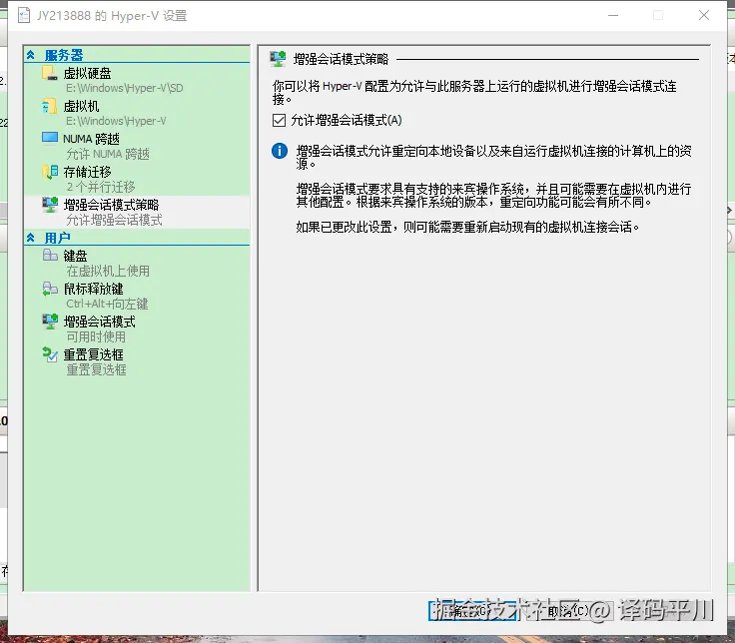The height and width of the screenshot is (643, 735).
Task: Minimize the Hyper-V 设置 window
Action: (x=613, y=15)
